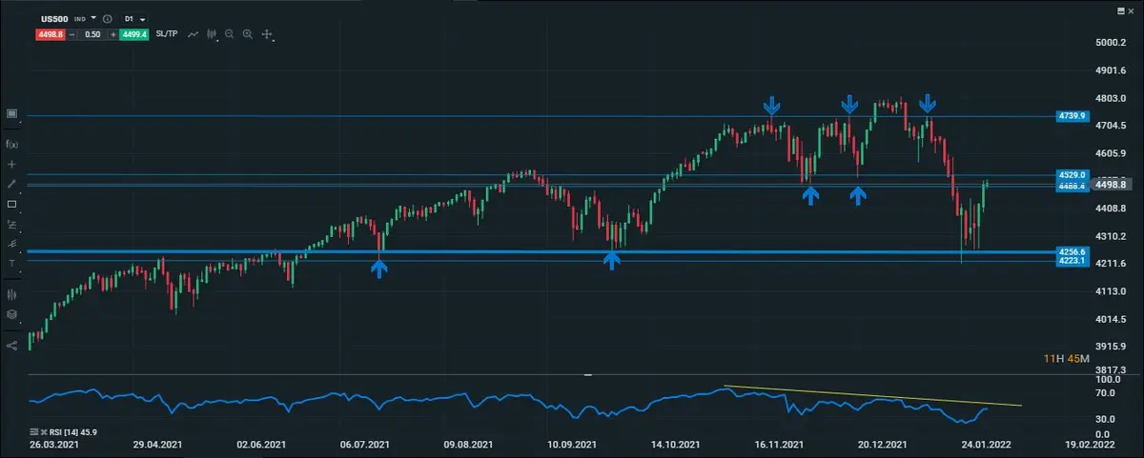Select the rectangle shape drawing tool
This screenshot has width=1144, height=458.
(11, 204)
